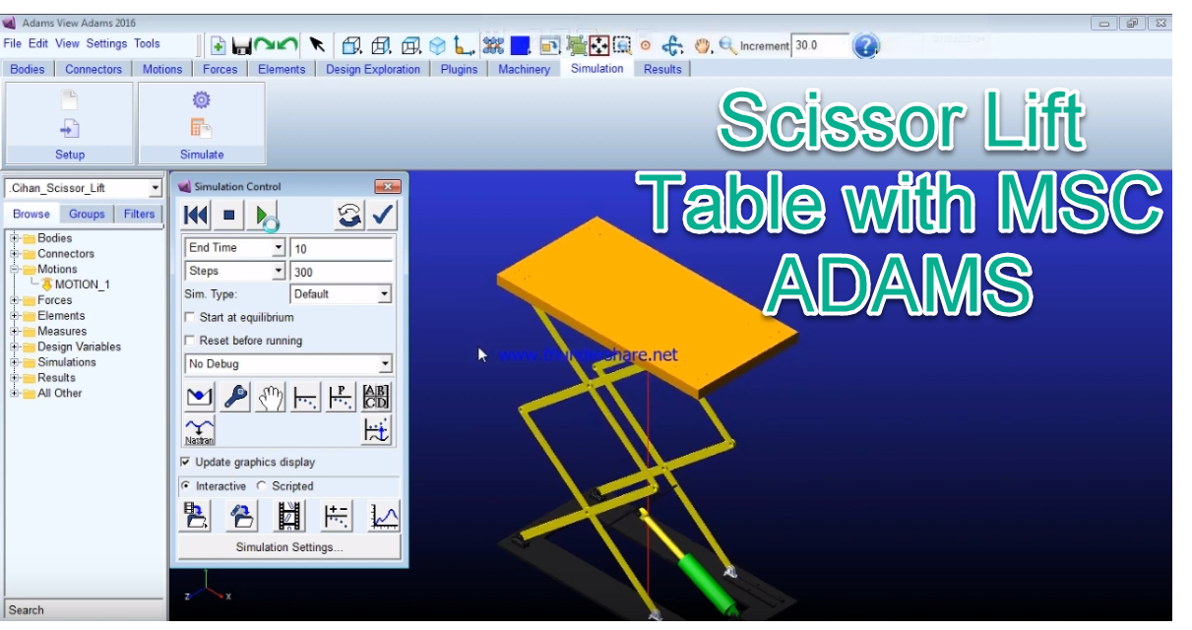Image resolution: width=1192 pixels, height=630 pixels.
Task: Edit the End Time value 10
Action: click(342, 249)
